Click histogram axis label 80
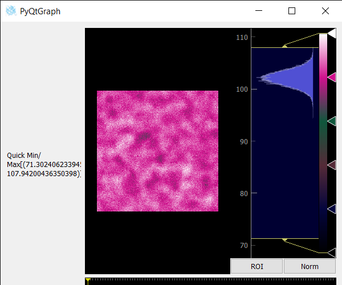The height and width of the screenshot is (285, 342). coord(244,193)
